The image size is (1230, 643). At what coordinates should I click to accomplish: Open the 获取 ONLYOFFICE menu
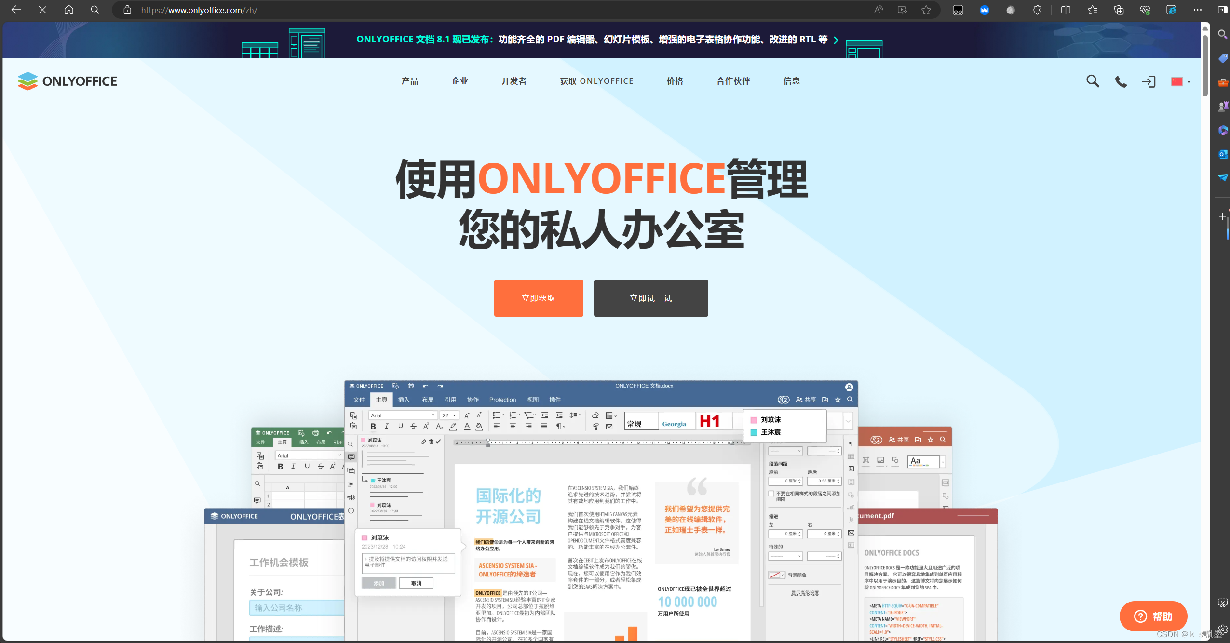coord(596,81)
